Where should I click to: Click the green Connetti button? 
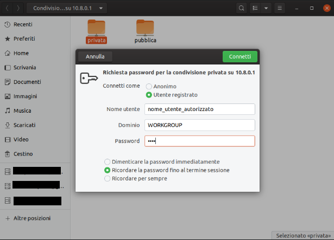coord(240,56)
